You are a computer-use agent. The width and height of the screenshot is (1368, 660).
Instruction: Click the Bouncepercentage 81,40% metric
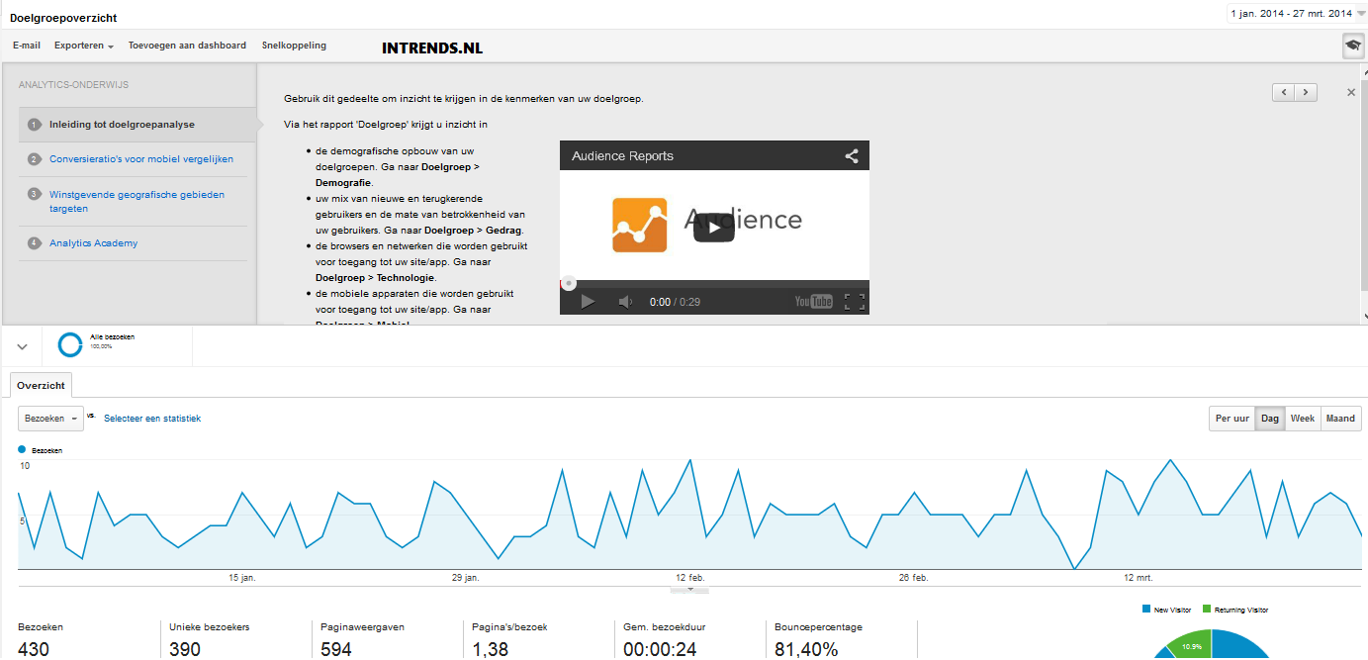[x=818, y=640]
